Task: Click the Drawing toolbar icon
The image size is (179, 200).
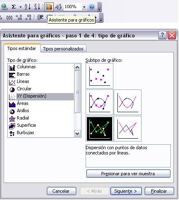Action: 58,7
